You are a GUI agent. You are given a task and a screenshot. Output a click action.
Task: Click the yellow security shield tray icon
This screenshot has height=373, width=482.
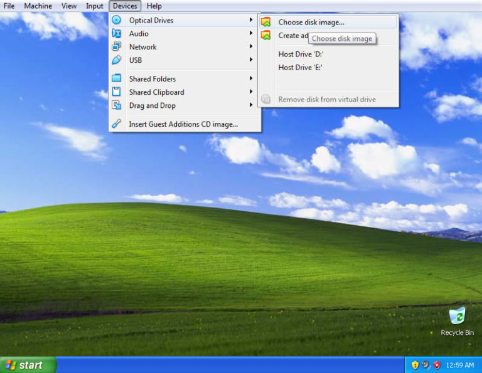[x=415, y=365]
